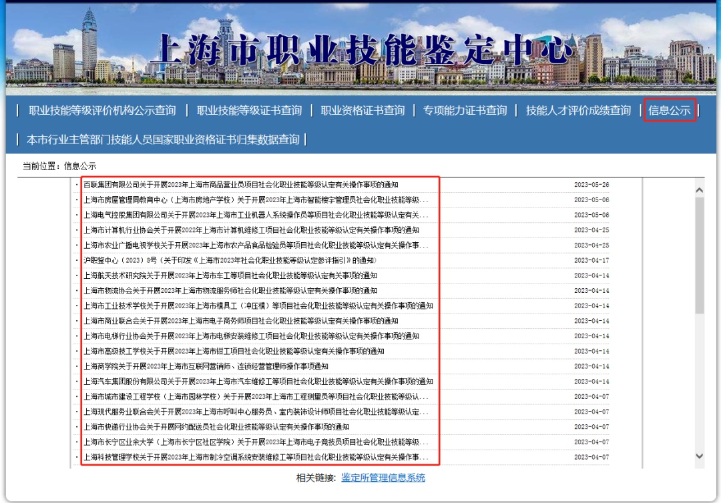The image size is (721, 503).
Task: Choose the 技能人才评价成绩查询 menu item
Action: (578, 111)
